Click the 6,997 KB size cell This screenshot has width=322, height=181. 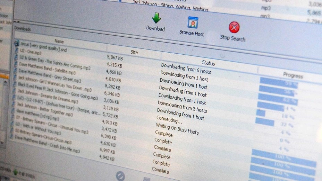pos(108,151)
